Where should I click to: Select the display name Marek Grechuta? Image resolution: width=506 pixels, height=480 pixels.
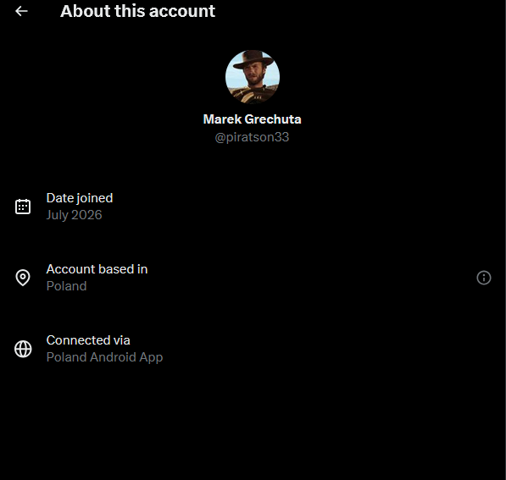(252, 119)
